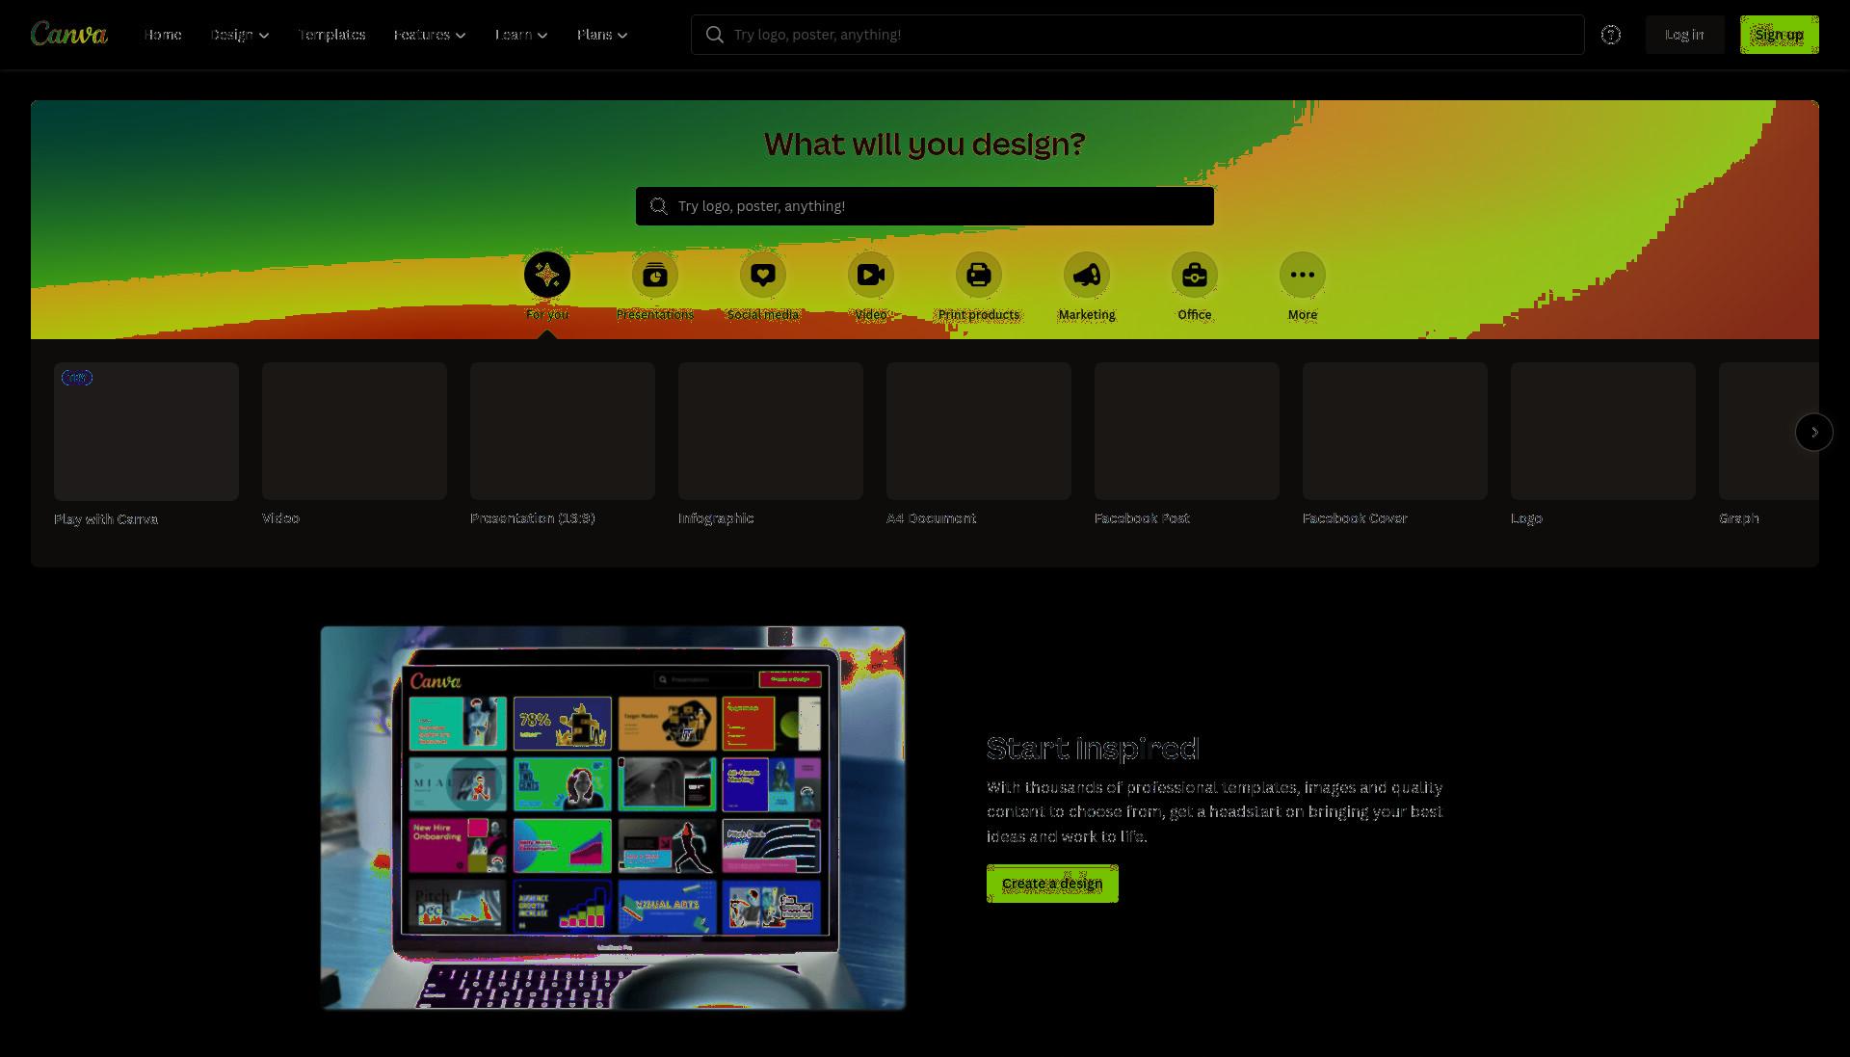Open the Facebook Cover card
The height and width of the screenshot is (1057, 1850).
pyautogui.click(x=1395, y=431)
